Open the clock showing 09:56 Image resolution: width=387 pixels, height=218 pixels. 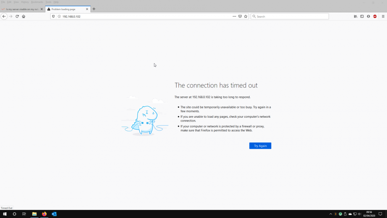pos(369,214)
